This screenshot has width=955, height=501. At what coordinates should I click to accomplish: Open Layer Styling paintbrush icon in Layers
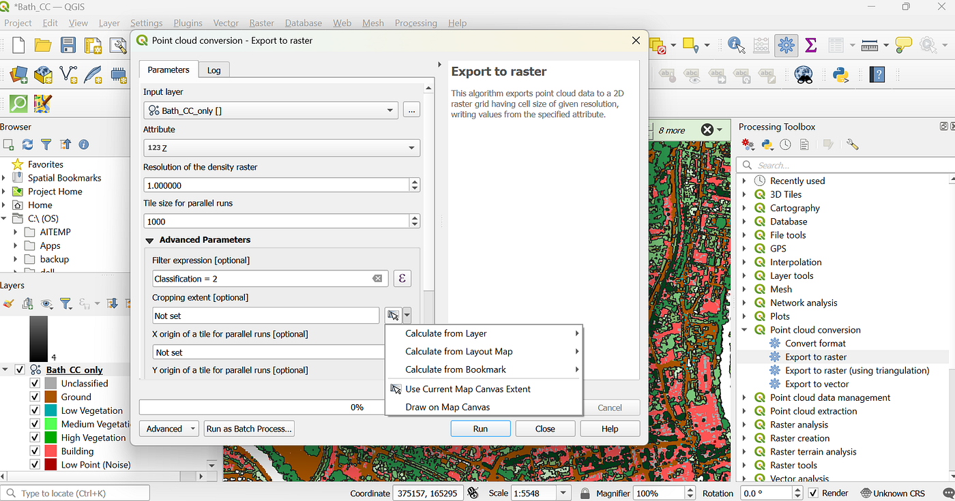(x=8, y=303)
